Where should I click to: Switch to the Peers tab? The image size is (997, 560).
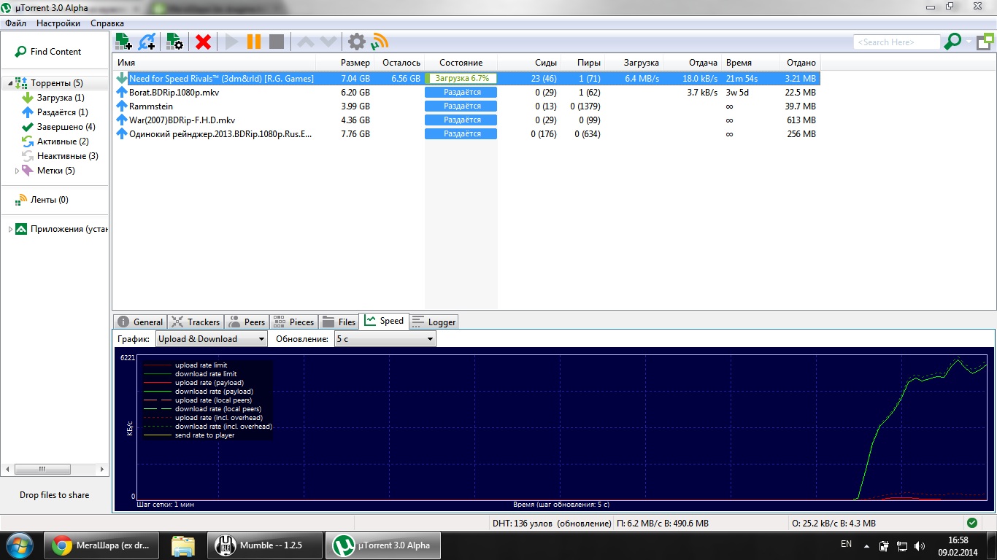246,322
